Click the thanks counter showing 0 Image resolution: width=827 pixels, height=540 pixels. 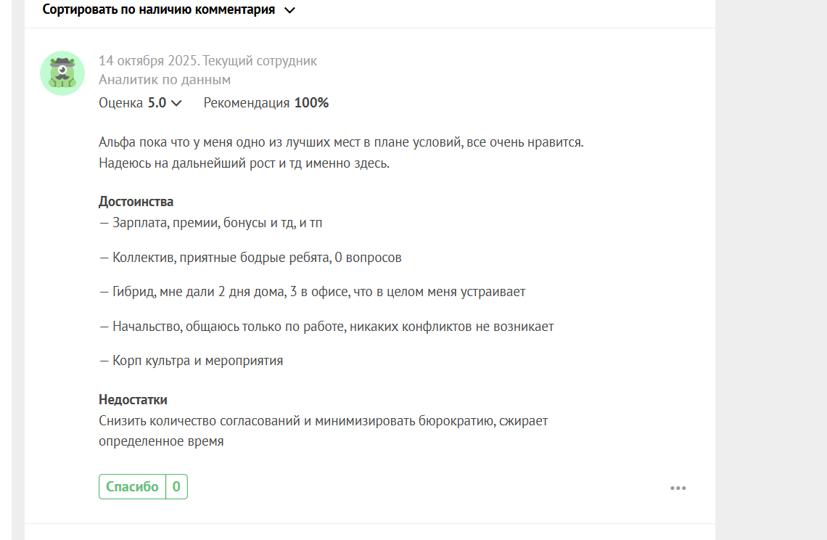(176, 487)
